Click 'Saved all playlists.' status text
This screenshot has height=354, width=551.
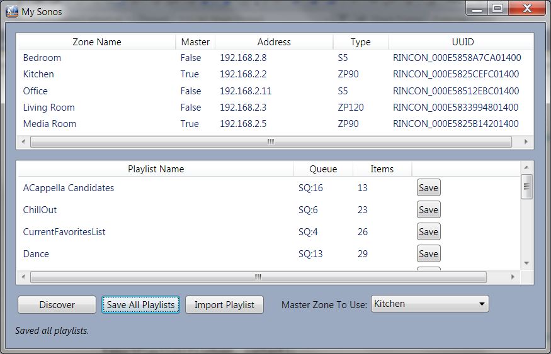(52, 331)
